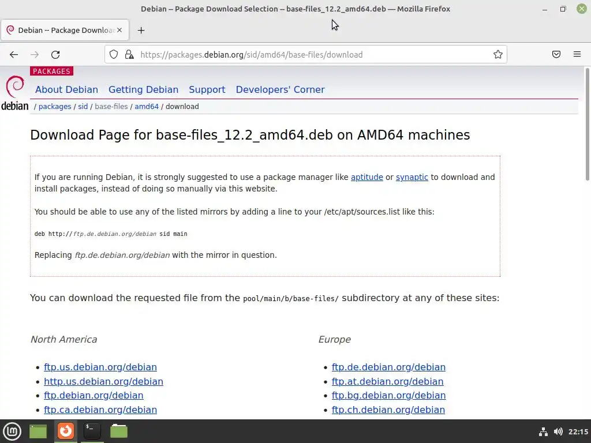Download from ftp.us.debian.org/debian
The image size is (591, 443).
pyautogui.click(x=100, y=367)
